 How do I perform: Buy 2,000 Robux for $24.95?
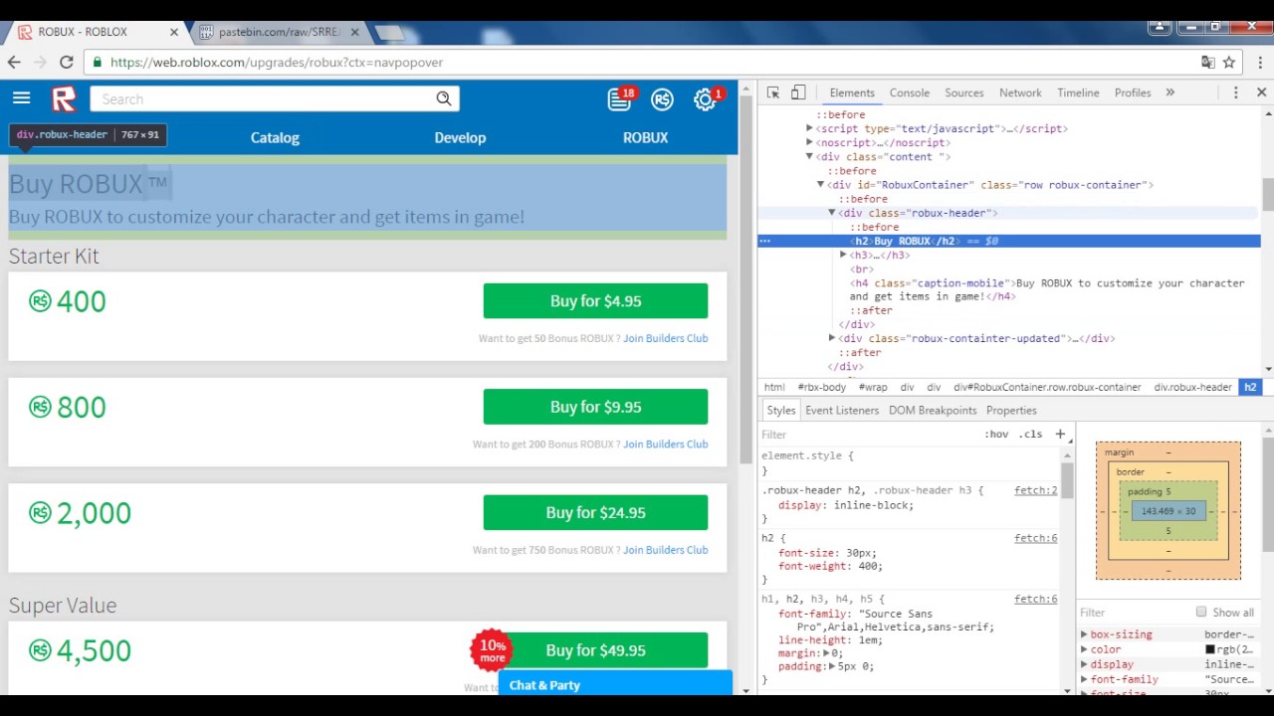[x=595, y=513]
